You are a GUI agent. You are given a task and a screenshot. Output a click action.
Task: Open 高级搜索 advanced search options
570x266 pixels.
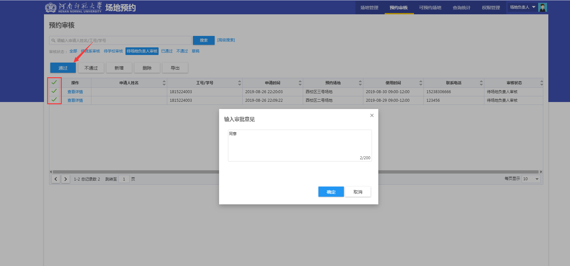point(226,40)
